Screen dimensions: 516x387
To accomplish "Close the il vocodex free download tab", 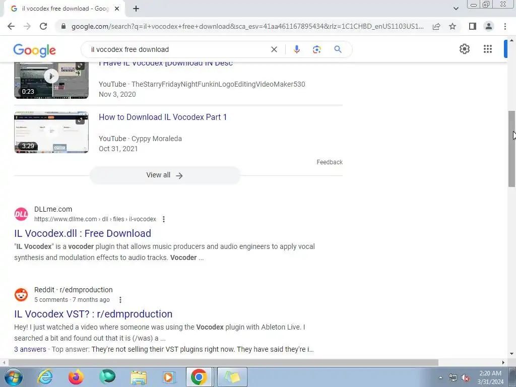I will coord(117,9).
